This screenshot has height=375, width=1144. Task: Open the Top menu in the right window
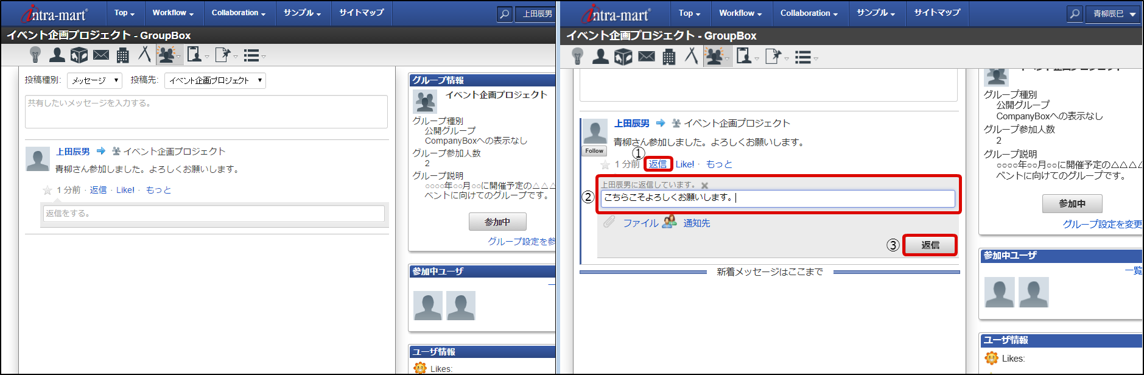pyautogui.click(x=689, y=13)
